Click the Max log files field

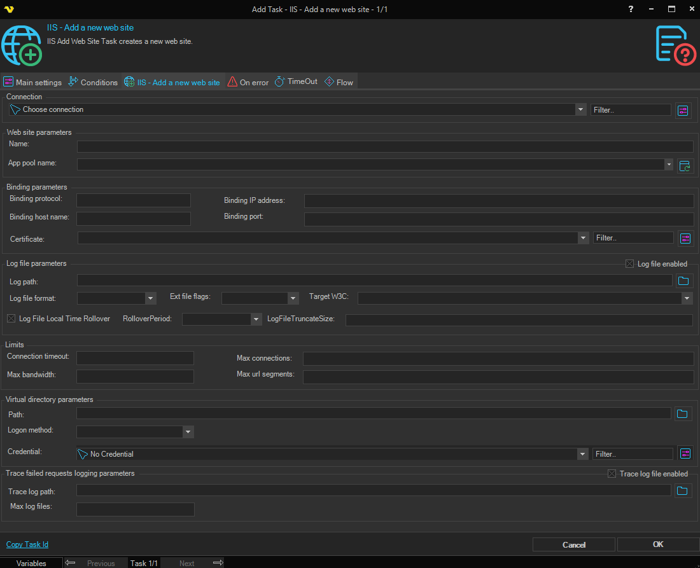(136, 509)
